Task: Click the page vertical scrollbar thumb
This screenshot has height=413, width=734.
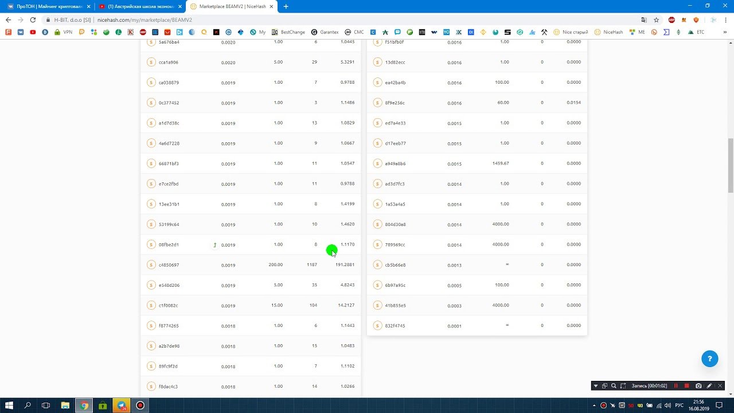Action: pyautogui.click(x=731, y=165)
